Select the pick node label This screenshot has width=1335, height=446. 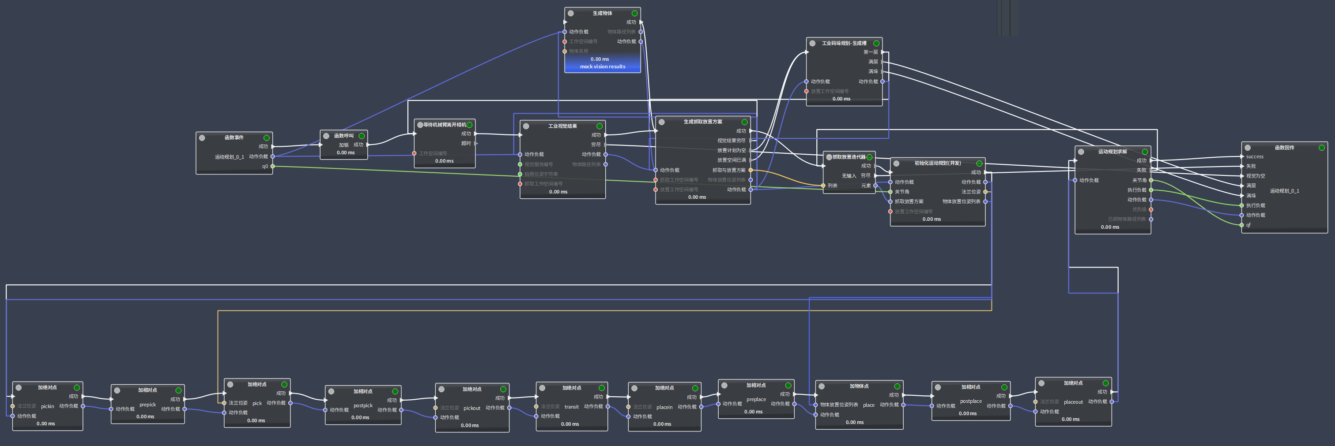coord(257,404)
